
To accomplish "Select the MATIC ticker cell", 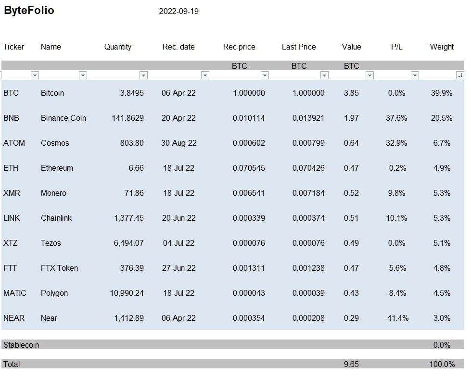I will pos(15,293).
